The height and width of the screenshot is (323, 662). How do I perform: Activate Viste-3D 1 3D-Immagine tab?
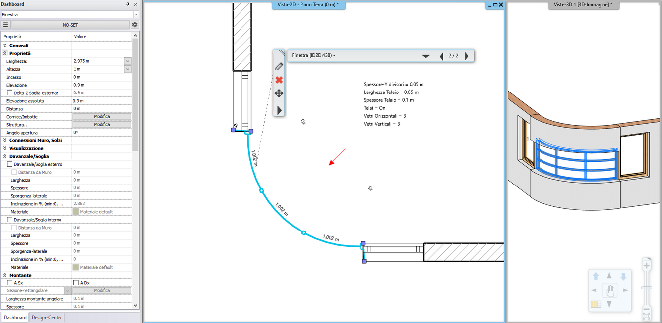click(583, 4)
